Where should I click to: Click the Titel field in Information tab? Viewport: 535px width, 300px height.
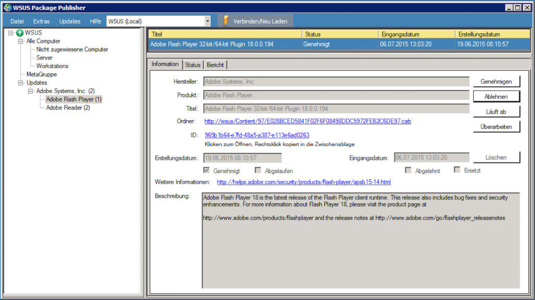pyautogui.click(x=336, y=109)
